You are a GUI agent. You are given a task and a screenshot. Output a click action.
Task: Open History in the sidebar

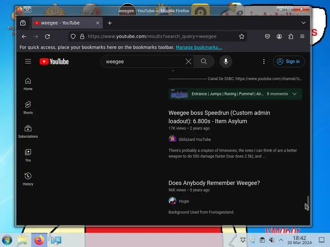pos(28,179)
